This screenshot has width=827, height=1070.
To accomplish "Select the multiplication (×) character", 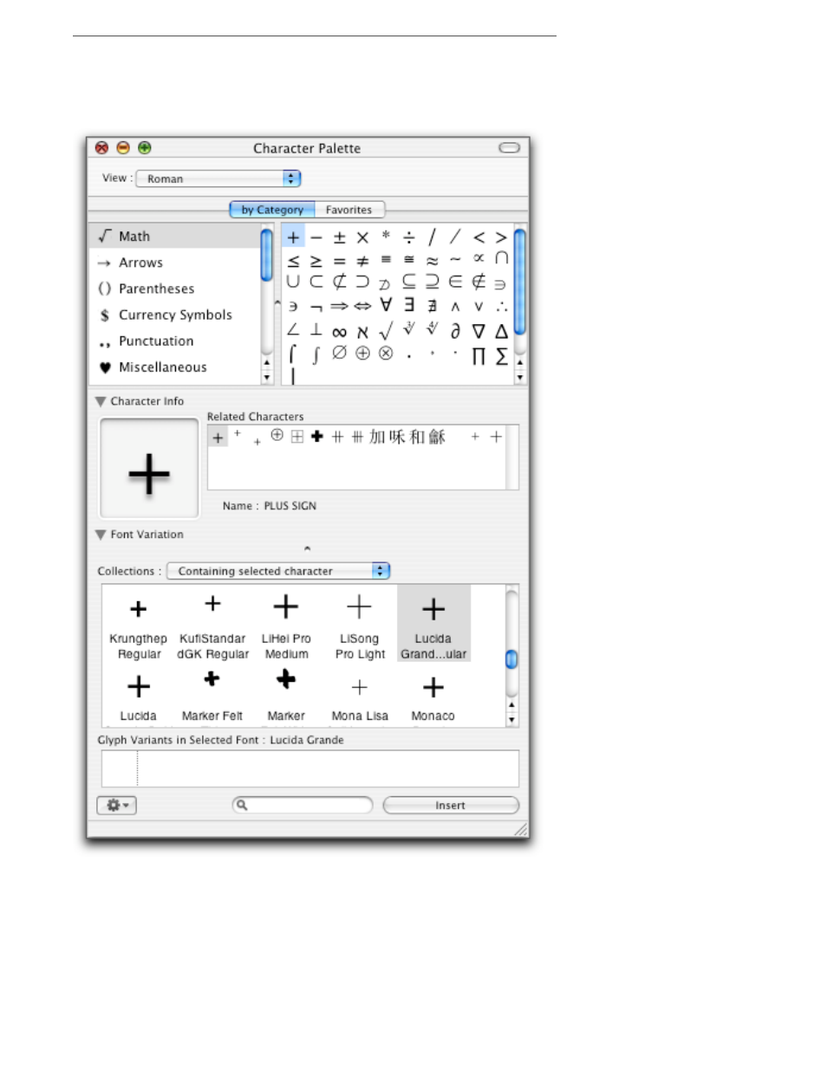I will click(362, 237).
